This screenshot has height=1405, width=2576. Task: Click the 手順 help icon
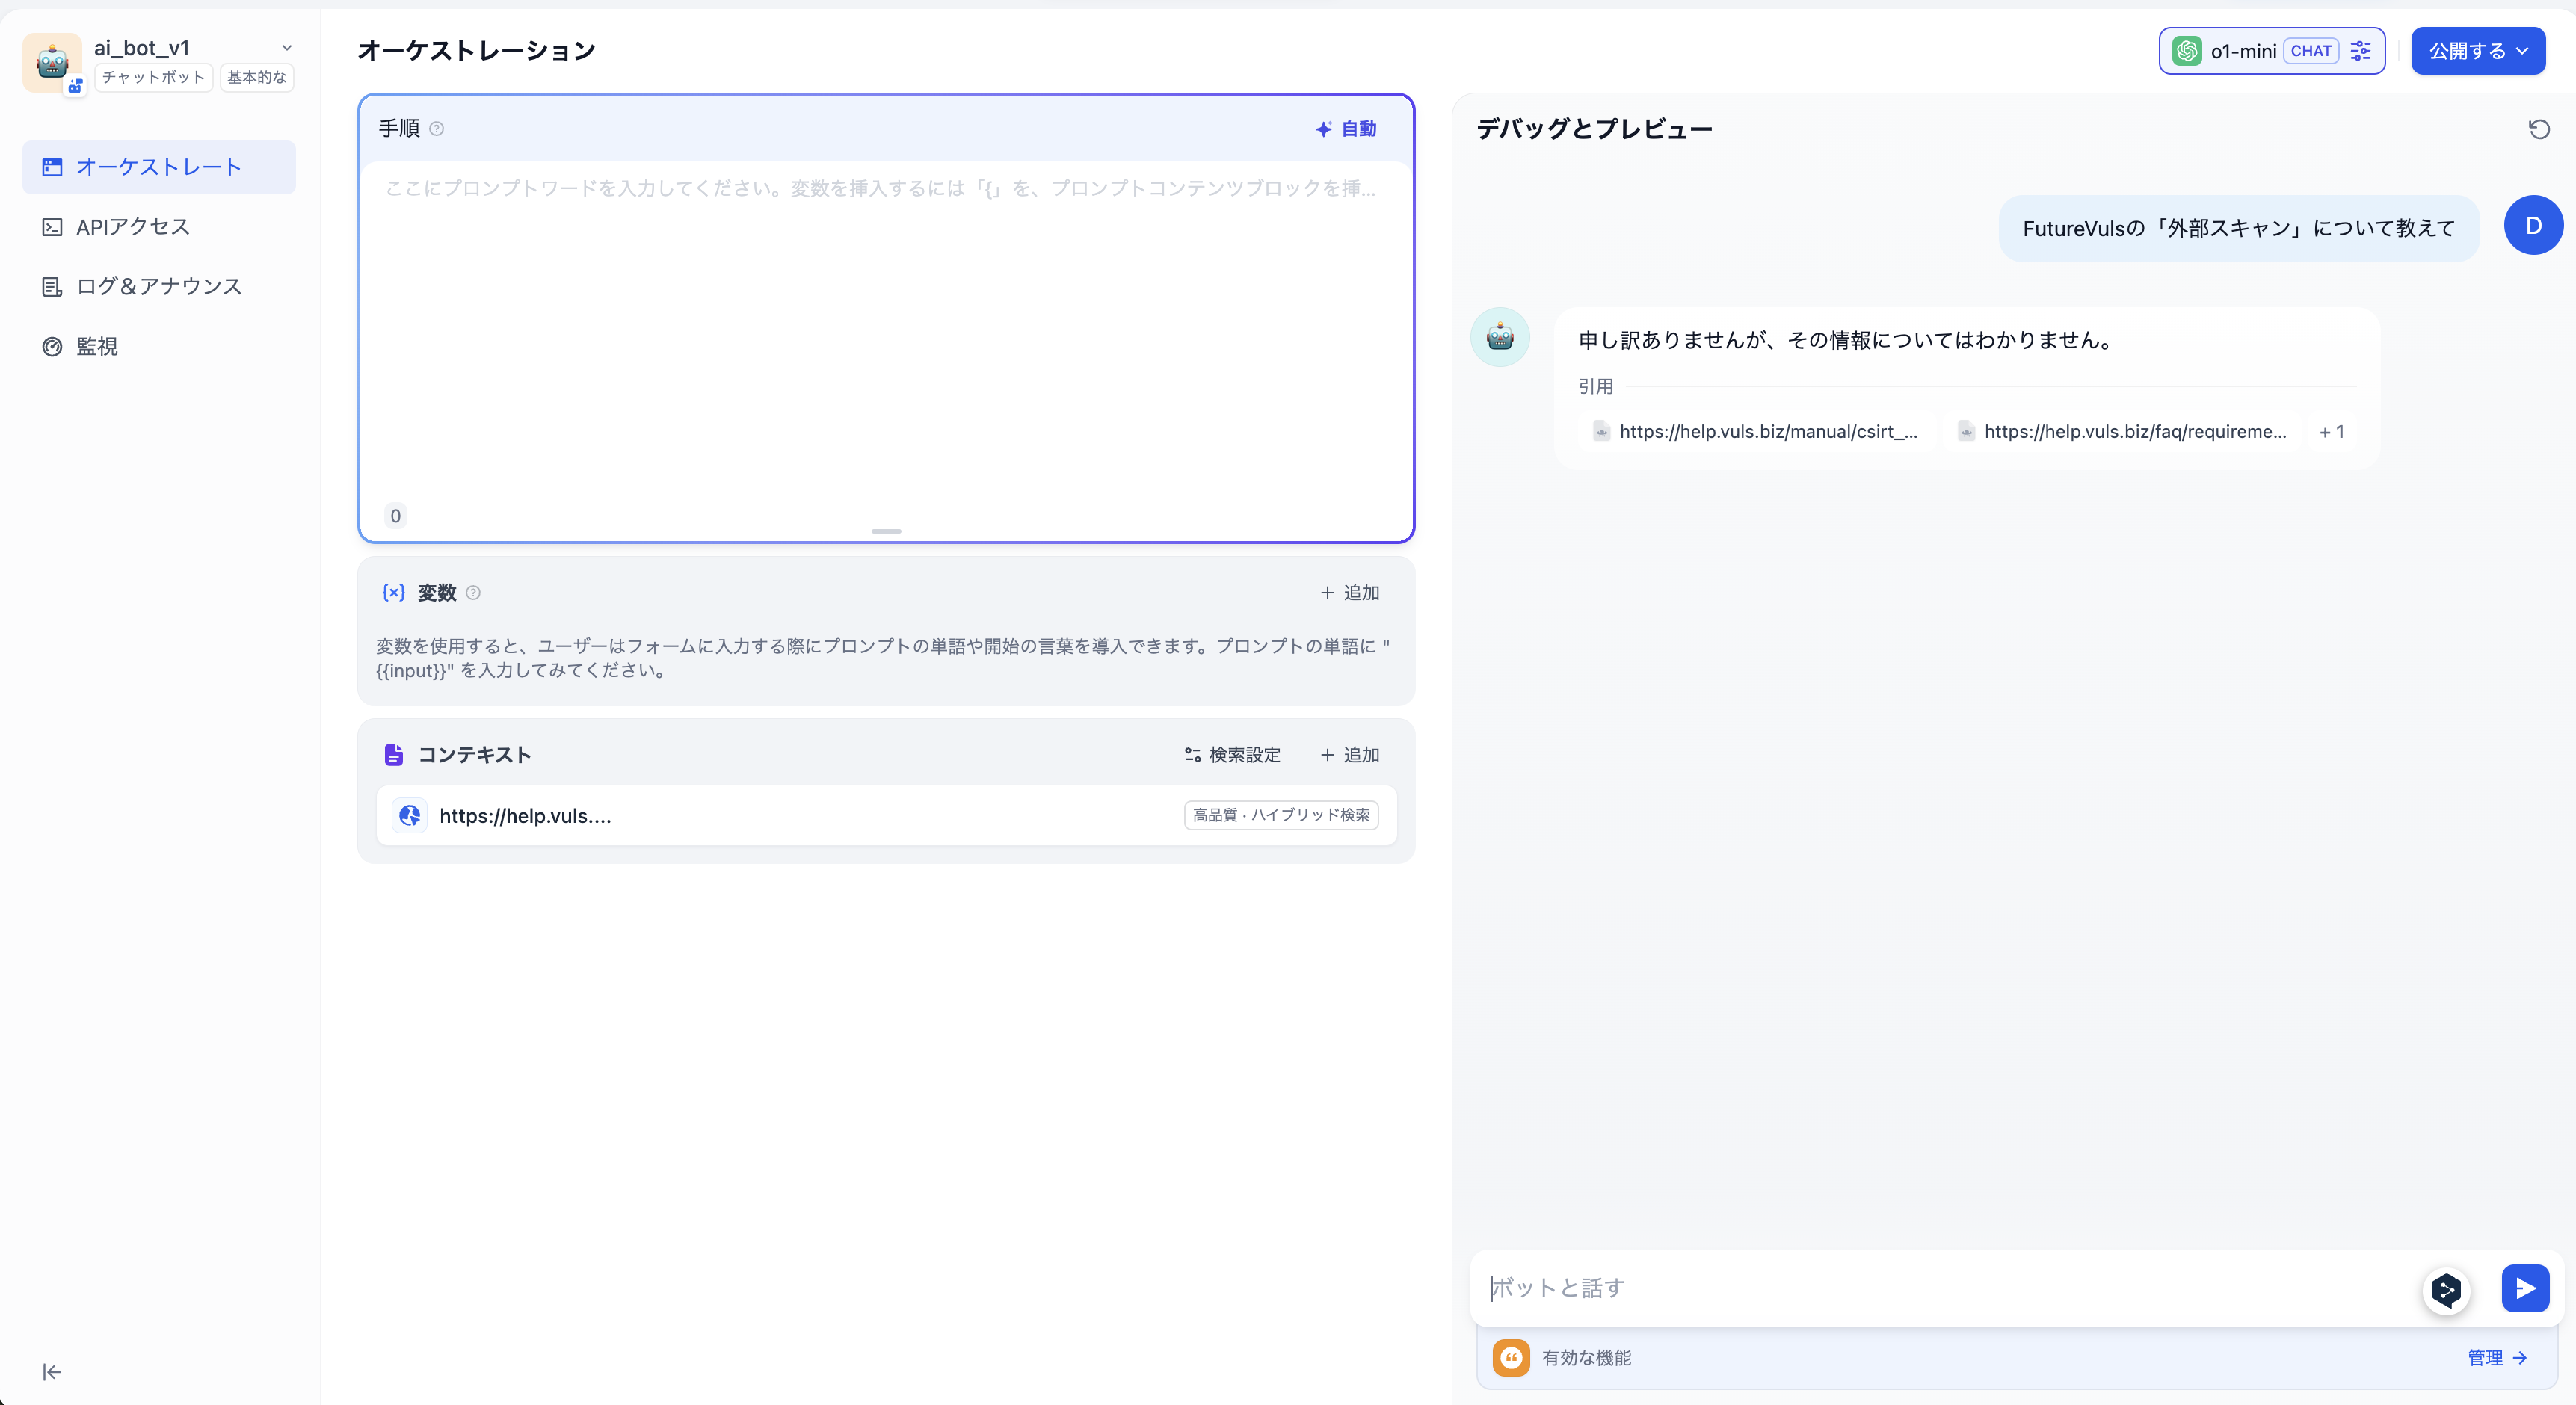click(437, 129)
